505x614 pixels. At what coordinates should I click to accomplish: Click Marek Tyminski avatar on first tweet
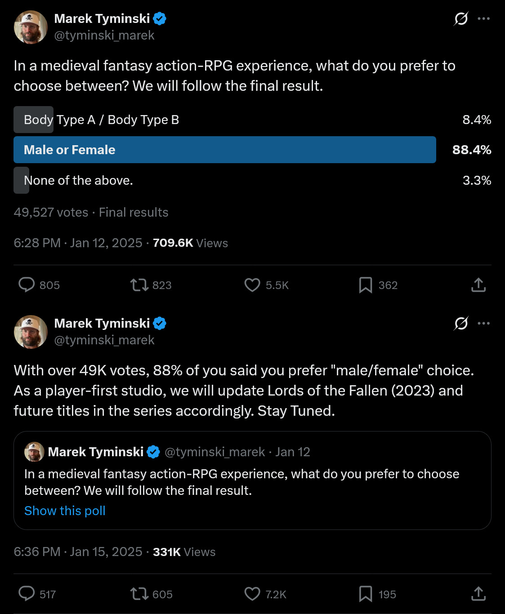pyautogui.click(x=31, y=27)
